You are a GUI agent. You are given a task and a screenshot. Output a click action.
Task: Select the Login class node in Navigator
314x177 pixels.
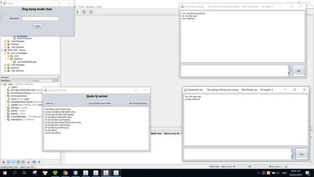(x=21, y=84)
